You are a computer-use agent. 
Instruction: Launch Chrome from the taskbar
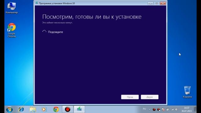coord(56,110)
